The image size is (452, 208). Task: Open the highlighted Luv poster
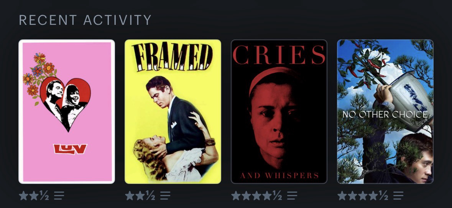click(x=67, y=112)
